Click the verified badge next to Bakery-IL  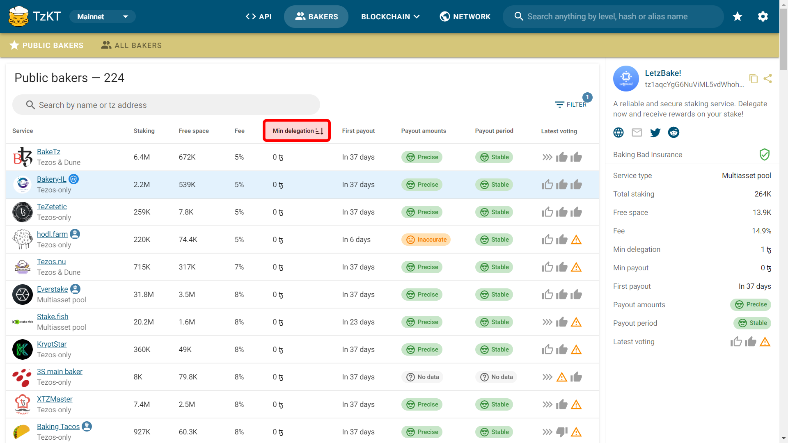click(x=73, y=179)
